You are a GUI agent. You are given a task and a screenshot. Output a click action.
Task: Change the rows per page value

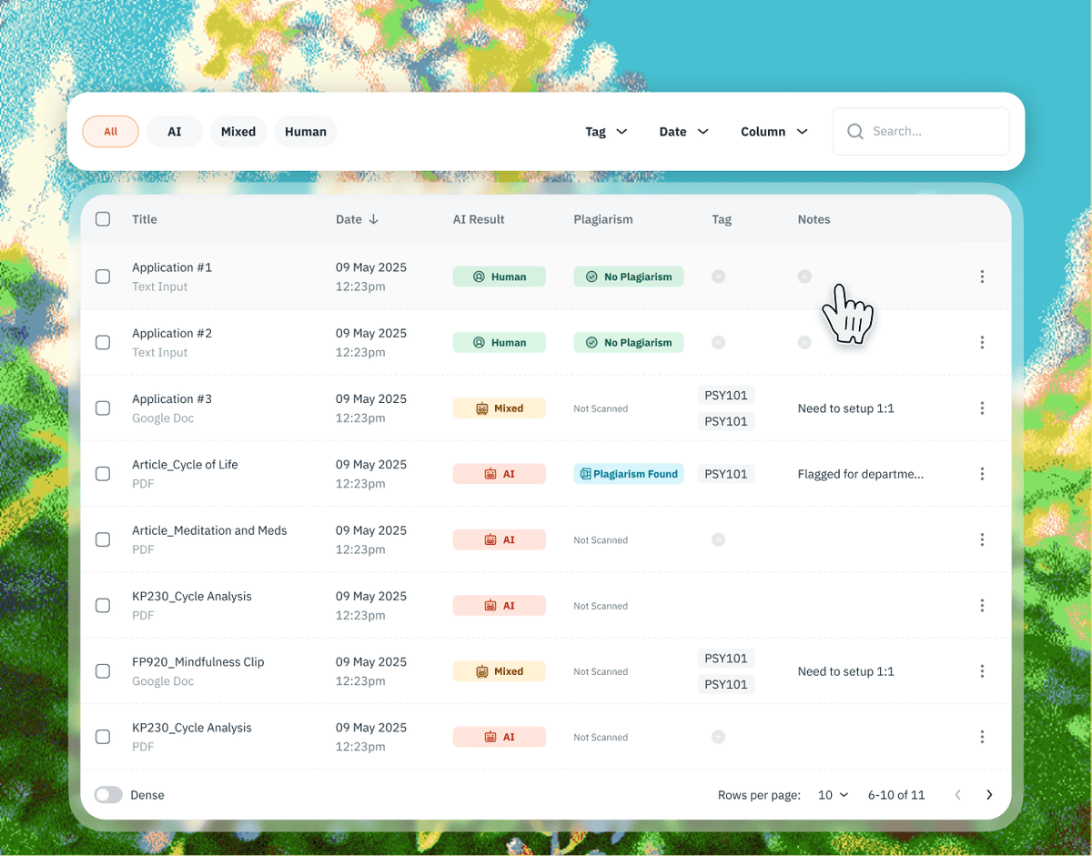pyautogui.click(x=833, y=795)
